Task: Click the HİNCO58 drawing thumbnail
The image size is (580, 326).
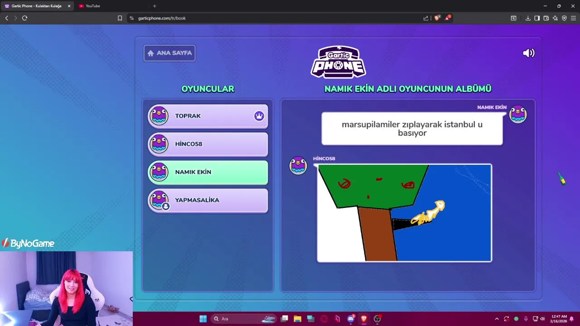Action: coord(404,213)
